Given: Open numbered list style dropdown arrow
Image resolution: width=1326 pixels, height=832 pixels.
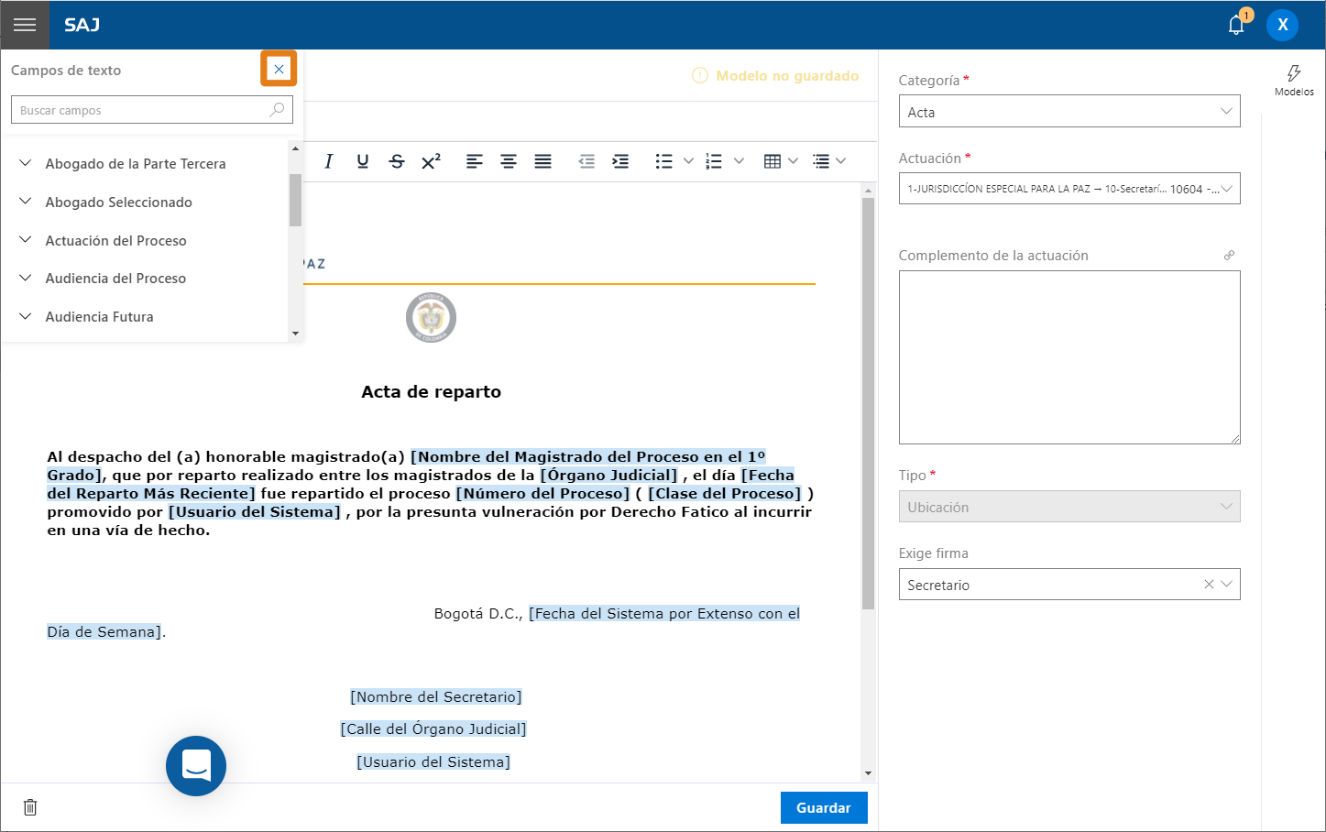Looking at the screenshot, I should click(739, 161).
